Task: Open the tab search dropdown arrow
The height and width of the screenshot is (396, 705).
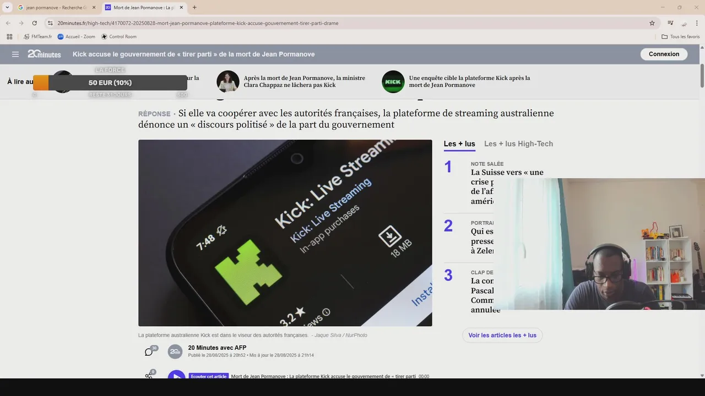Action: [7, 7]
